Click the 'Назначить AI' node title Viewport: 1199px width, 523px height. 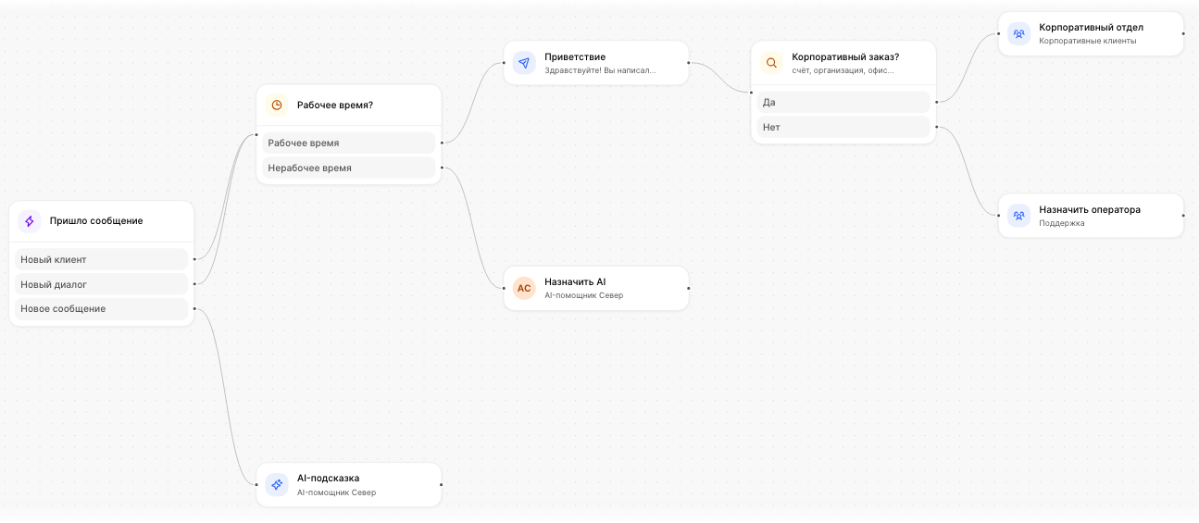[575, 282]
